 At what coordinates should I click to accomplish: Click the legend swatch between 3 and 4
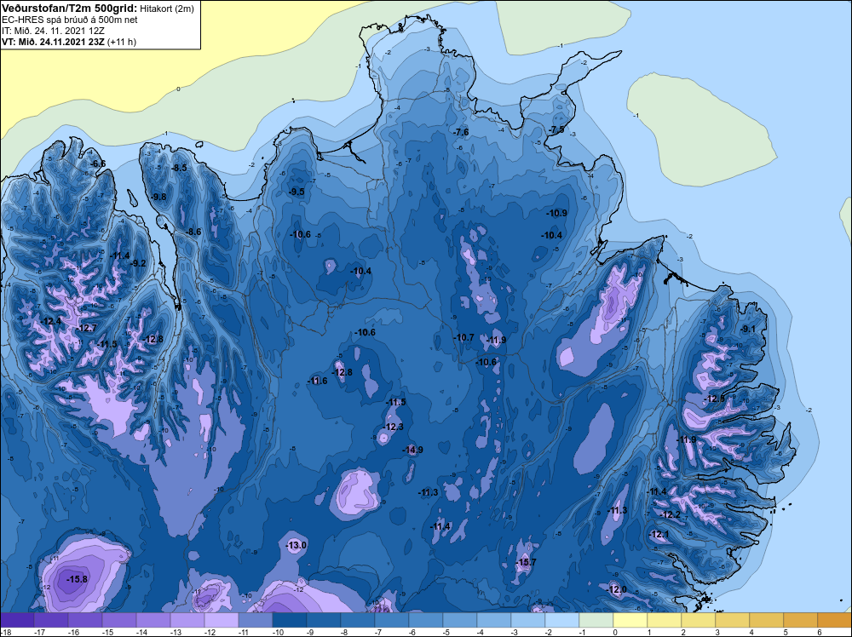click(x=733, y=620)
